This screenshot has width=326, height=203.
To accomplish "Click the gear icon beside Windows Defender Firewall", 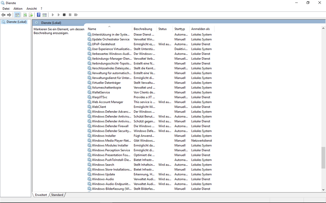I will click(89, 126).
